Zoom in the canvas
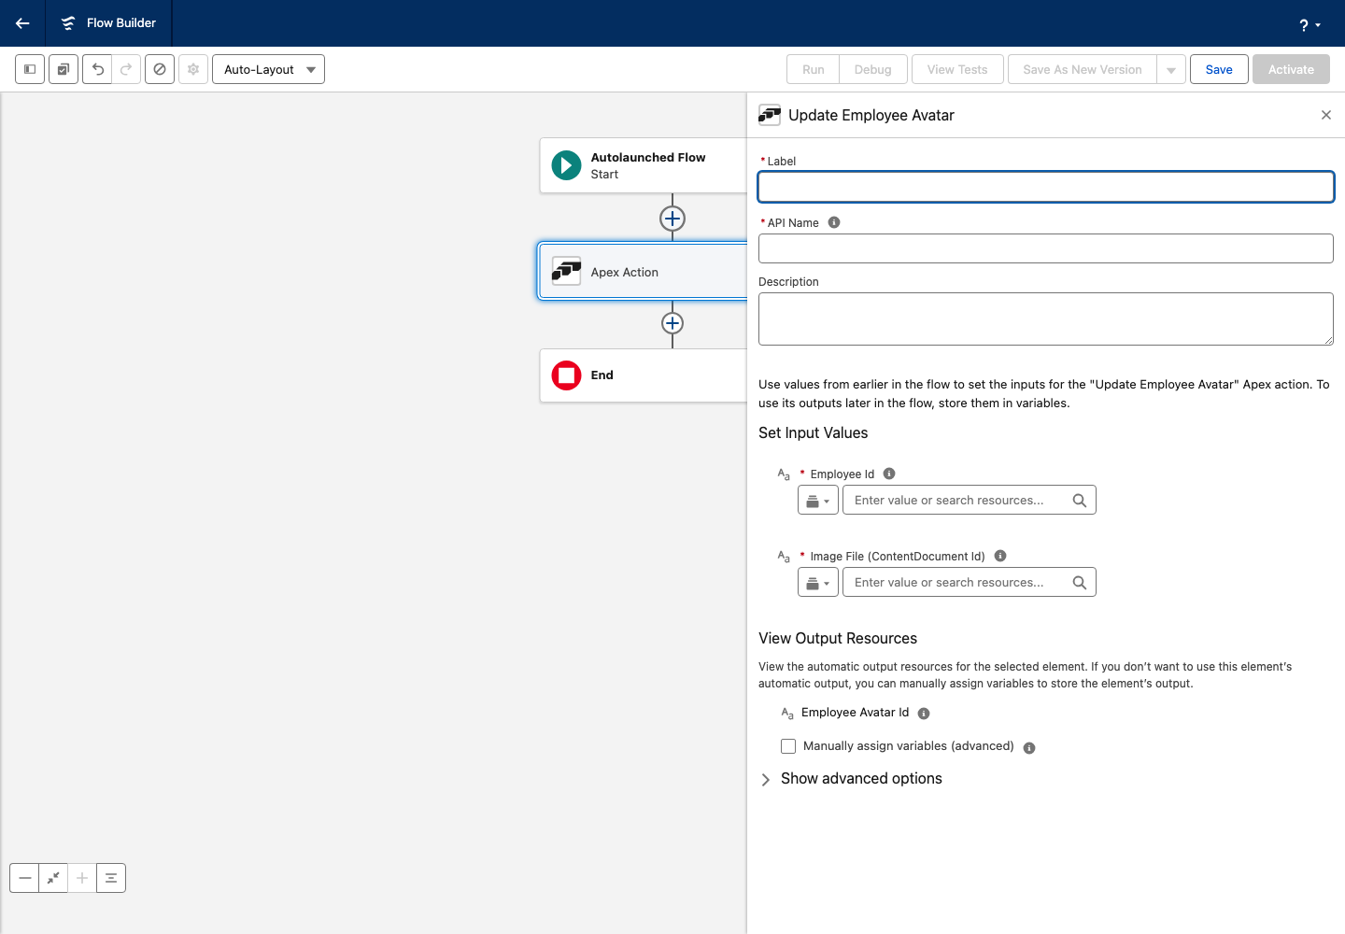This screenshot has width=1345, height=934. (x=82, y=878)
